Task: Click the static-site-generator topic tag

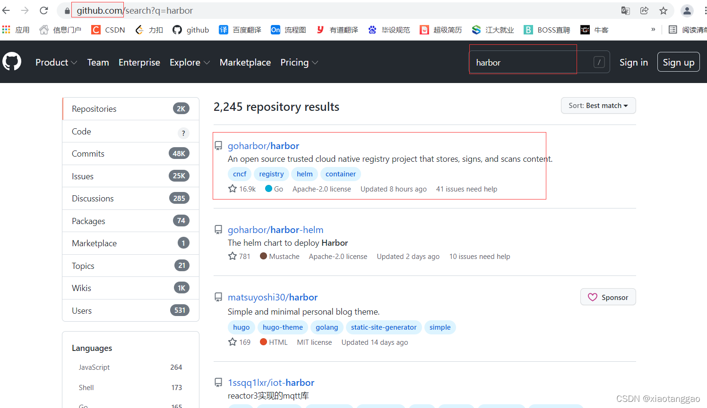Action: point(384,327)
